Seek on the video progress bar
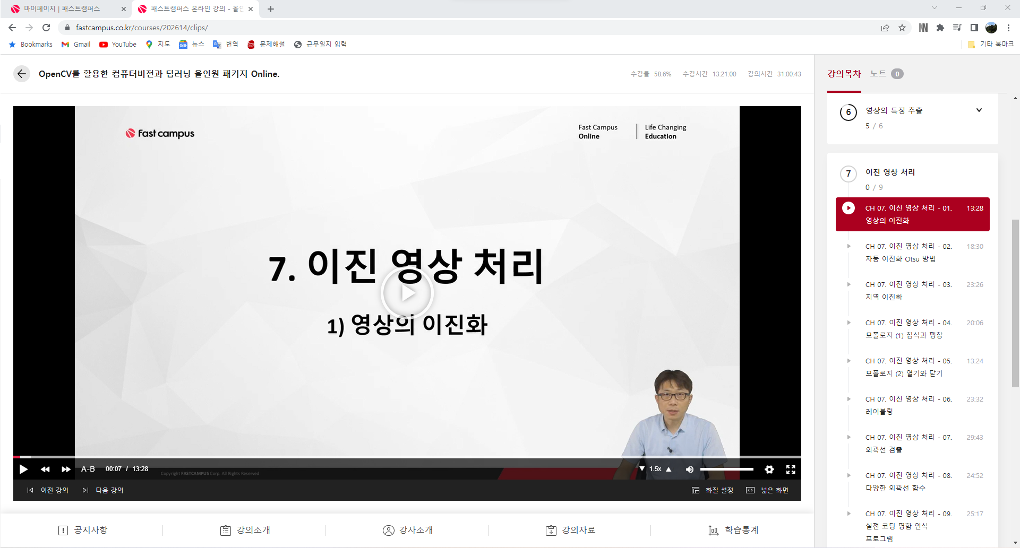 click(x=407, y=457)
